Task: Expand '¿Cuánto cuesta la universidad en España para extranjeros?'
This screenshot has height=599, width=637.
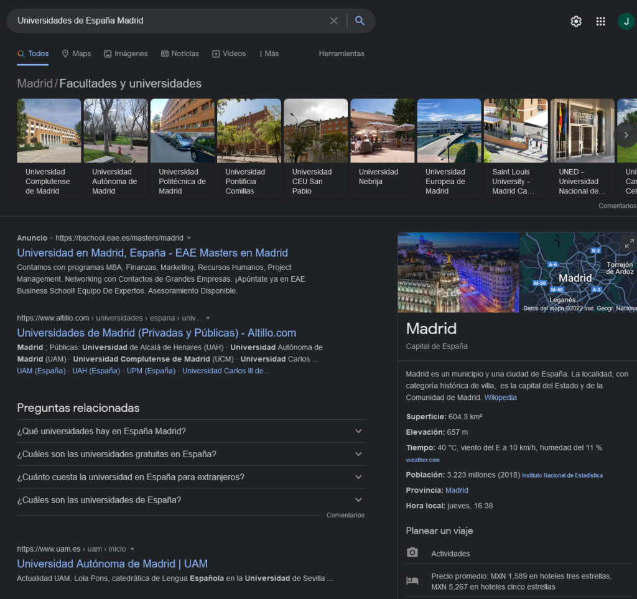Action: pos(191,477)
